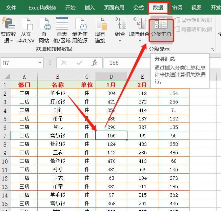This screenshot has width=221, height=211.
Task: Select row 12 header
Action: pyautogui.click(x=5, y=178)
